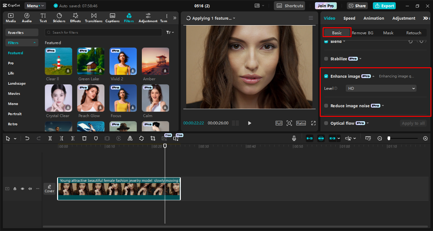
Task: Disable the Enhance image checkbox
Action: (326, 76)
